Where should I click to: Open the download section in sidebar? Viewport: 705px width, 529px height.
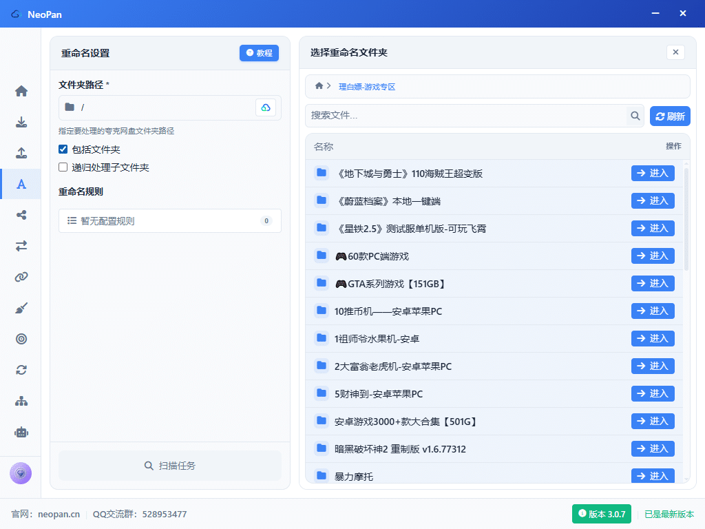pyautogui.click(x=21, y=122)
